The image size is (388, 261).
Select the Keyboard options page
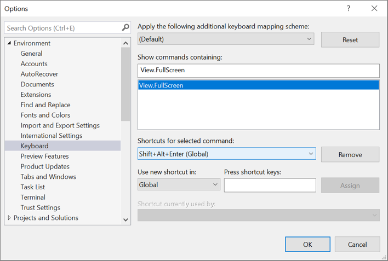[62, 146]
